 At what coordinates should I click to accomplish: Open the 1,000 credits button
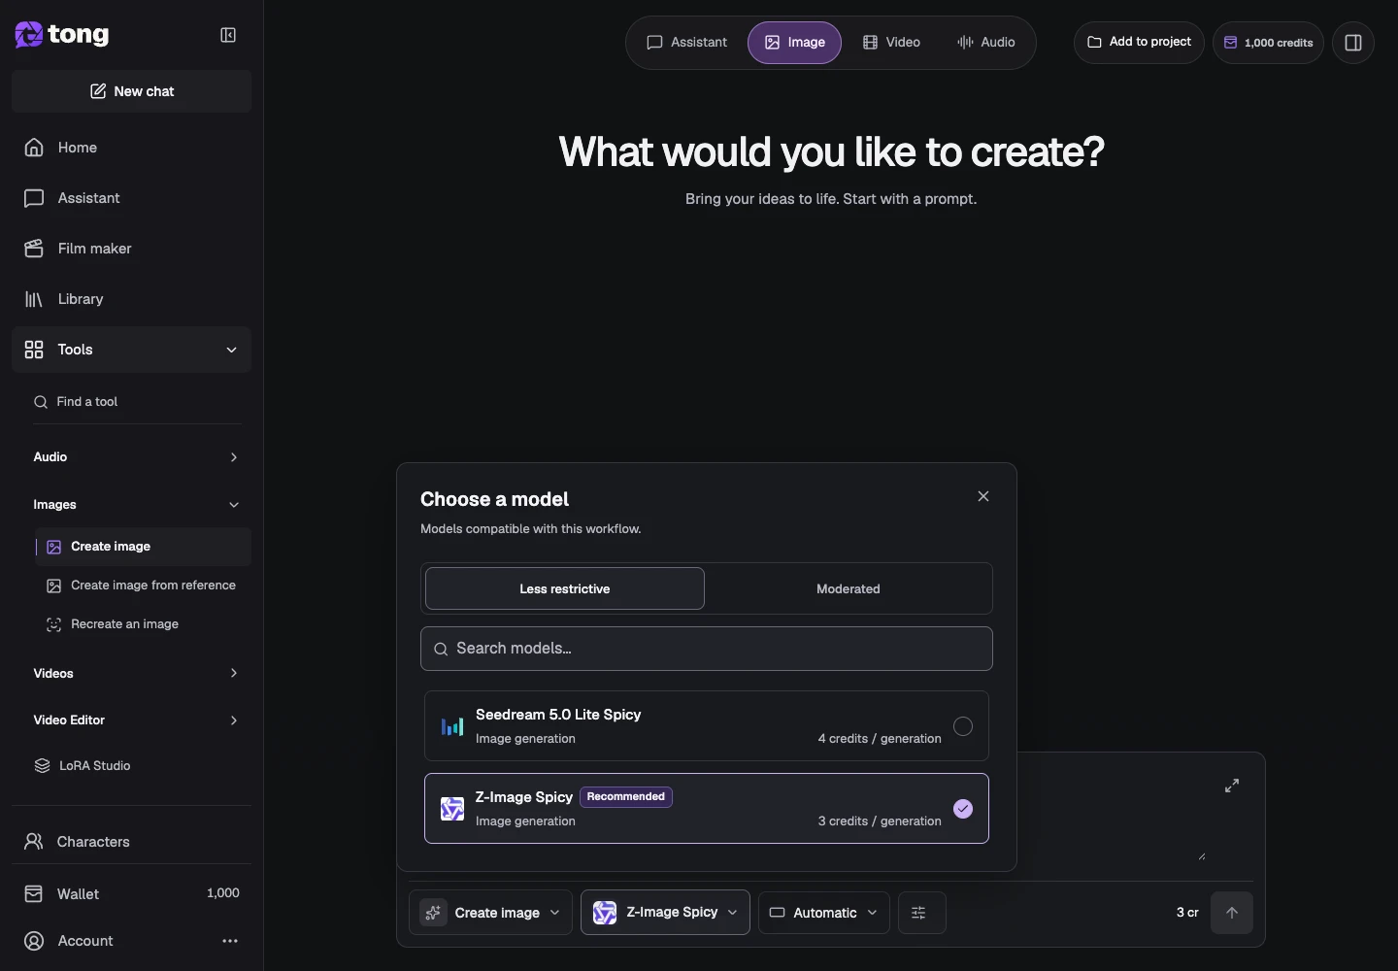(x=1268, y=43)
